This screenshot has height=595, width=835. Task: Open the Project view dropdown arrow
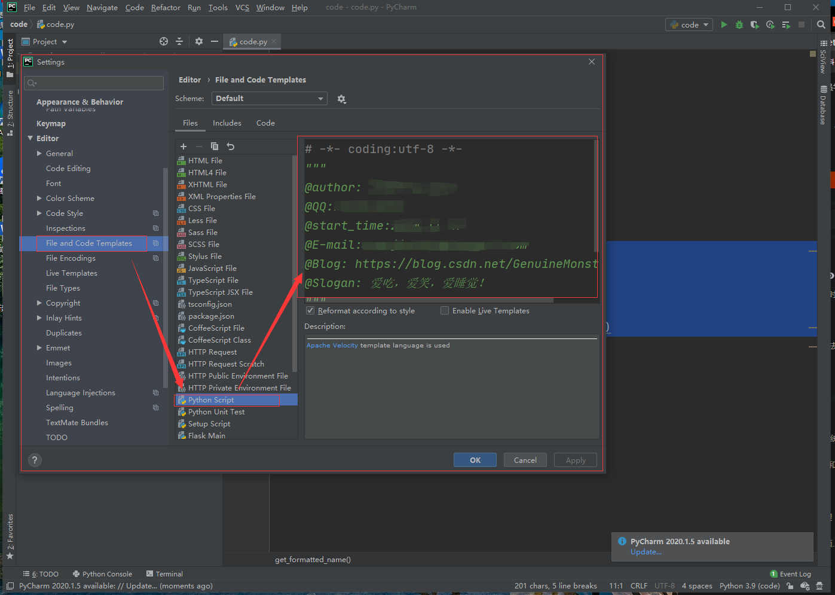[x=65, y=42]
